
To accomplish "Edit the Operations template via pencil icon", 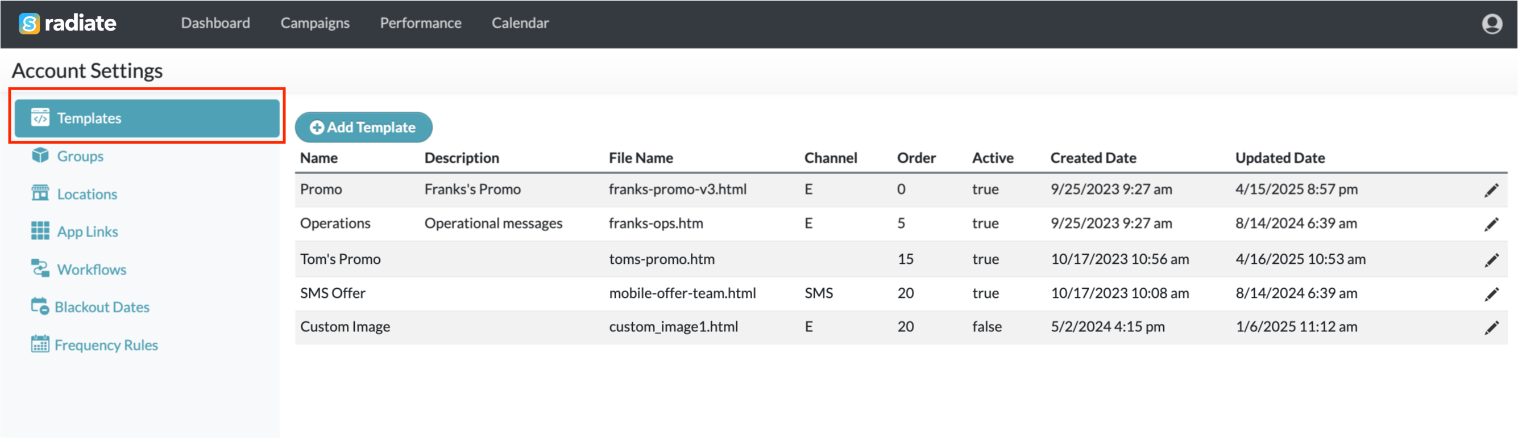I will 1491,224.
